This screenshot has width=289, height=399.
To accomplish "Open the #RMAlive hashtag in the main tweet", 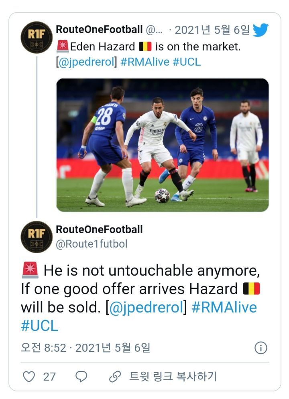I will (224, 307).
